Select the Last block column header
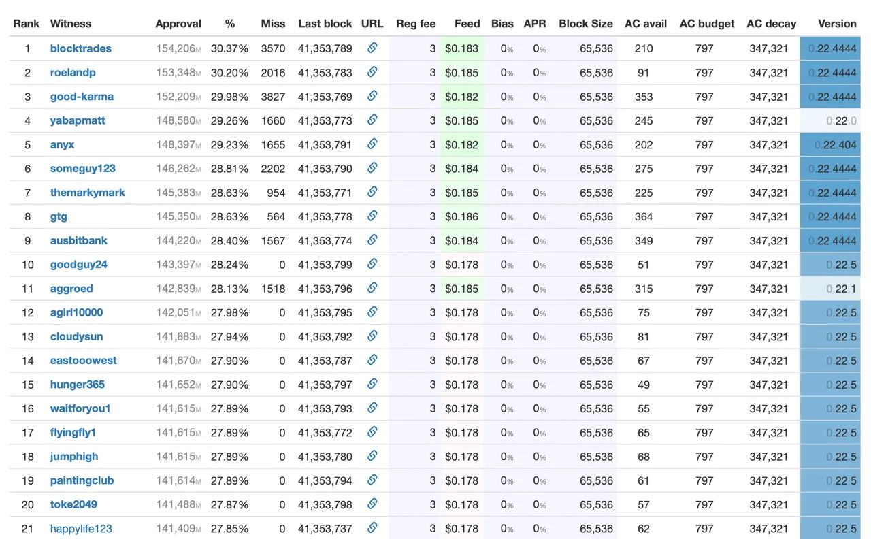Viewport: 871px width, 539px height. (x=325, y=24)
